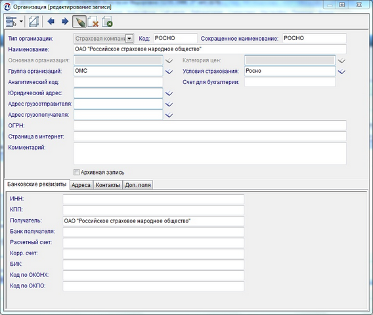Open lookup arrow for Адрес грузоотправителя

pyautogui.click(x=169, y=104)
